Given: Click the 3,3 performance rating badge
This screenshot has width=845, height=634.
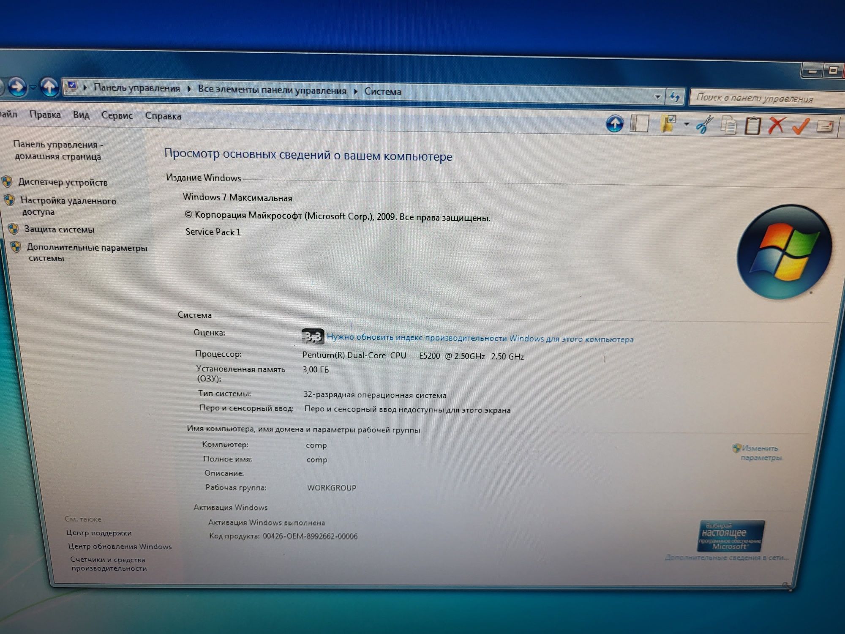Looking at the screenshot, I should point(313,336).
